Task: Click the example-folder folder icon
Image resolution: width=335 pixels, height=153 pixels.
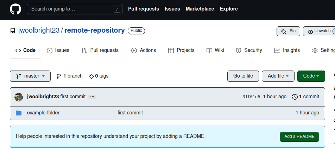Action: pyautogui.click(x=19, y=113)
